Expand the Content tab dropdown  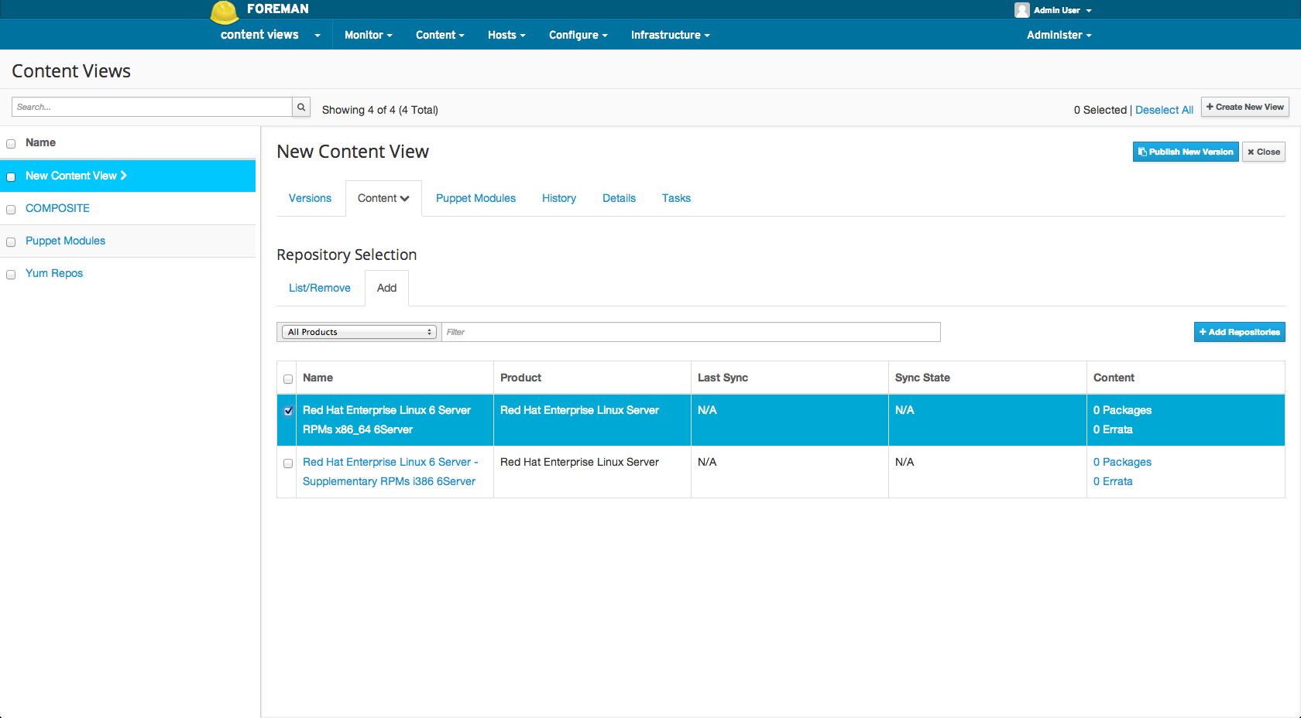(x=383, y=198)
